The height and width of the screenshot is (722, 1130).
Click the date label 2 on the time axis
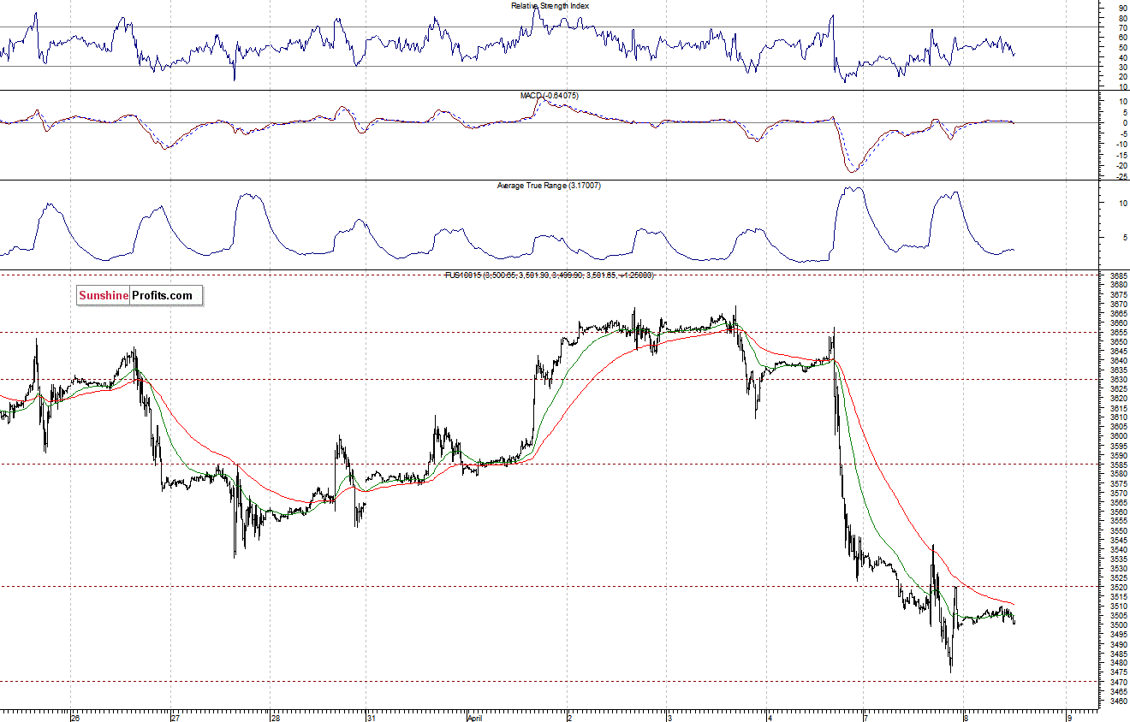[571, 718]
